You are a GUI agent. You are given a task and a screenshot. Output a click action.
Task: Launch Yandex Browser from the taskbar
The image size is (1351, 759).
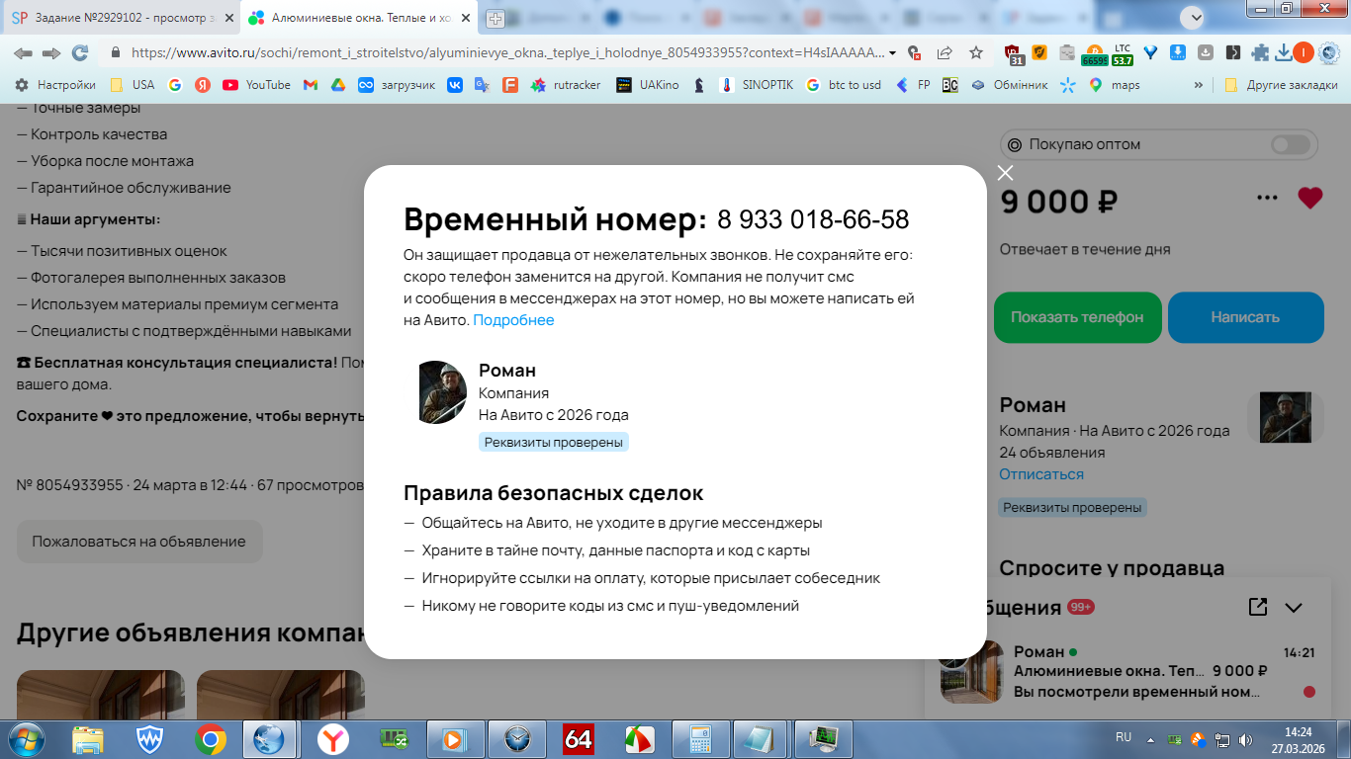(x=333, y=739)
